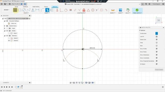165x92 pixels.
Task: Click the TOP face of view cube
Action: tap(159, 20)
